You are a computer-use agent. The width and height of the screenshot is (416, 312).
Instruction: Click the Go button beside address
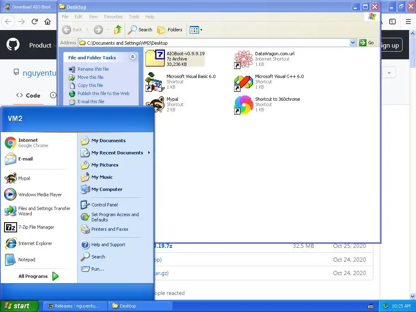tap(366, 43)
